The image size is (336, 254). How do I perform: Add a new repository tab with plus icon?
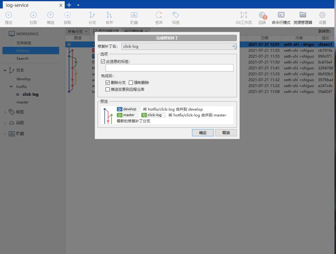pyautogui.click(x=69, y=5)
